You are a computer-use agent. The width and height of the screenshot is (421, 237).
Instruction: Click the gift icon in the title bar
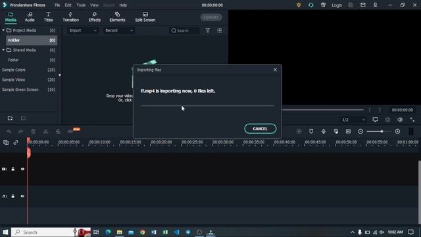pos(323,5)
